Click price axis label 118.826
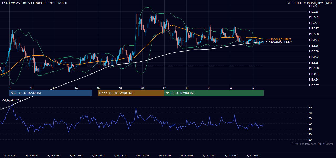This screenshot has width=336, height=158. (313, 46)
